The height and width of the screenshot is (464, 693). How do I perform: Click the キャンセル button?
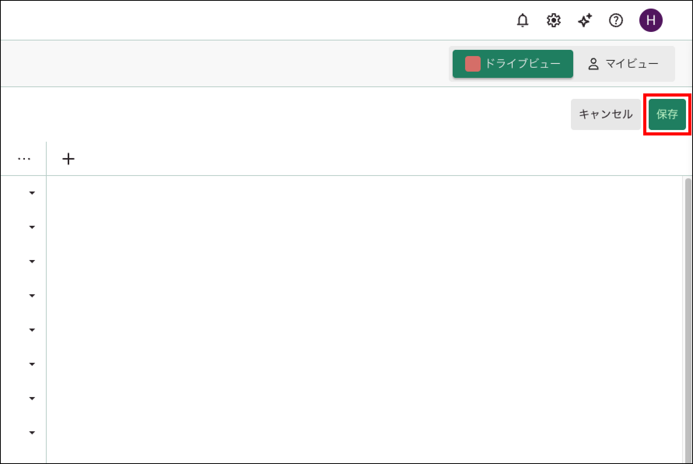pos(605,114)
